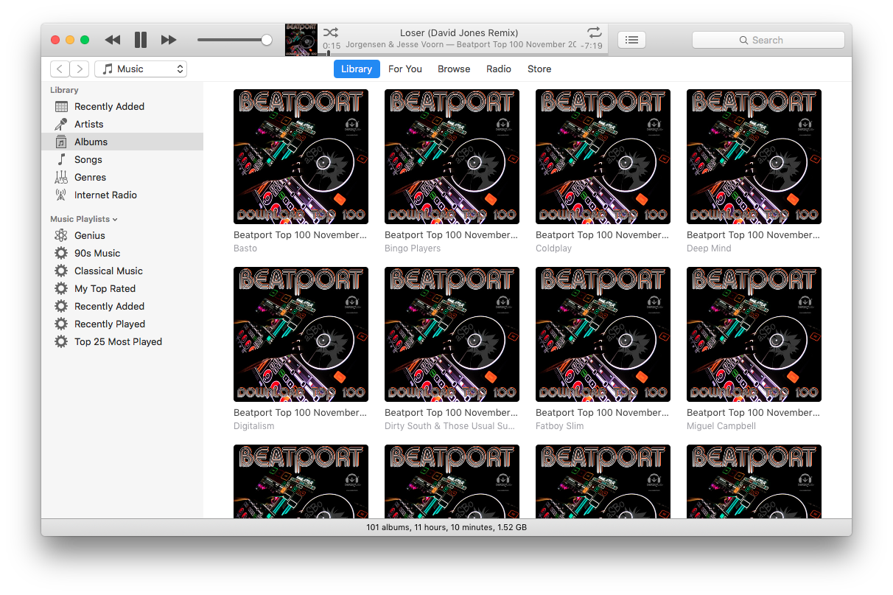
Task: Click the remaining time -7:19
Action: coord(592,46)
